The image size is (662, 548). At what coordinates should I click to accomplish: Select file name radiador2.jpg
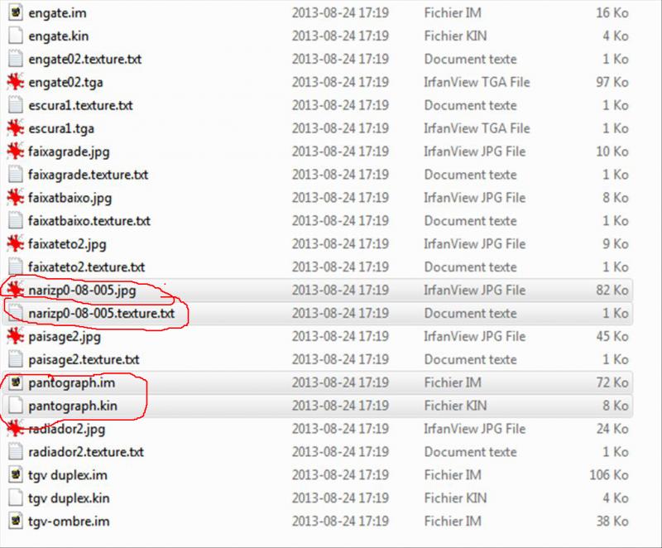tap(67, 430)
